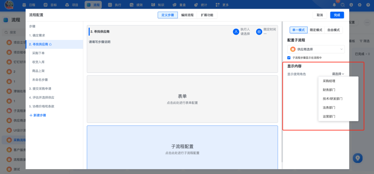The image size is (374, 174).
Task: Click the sub-process icon next to 寻找供应商
Action: click(50, 44)
